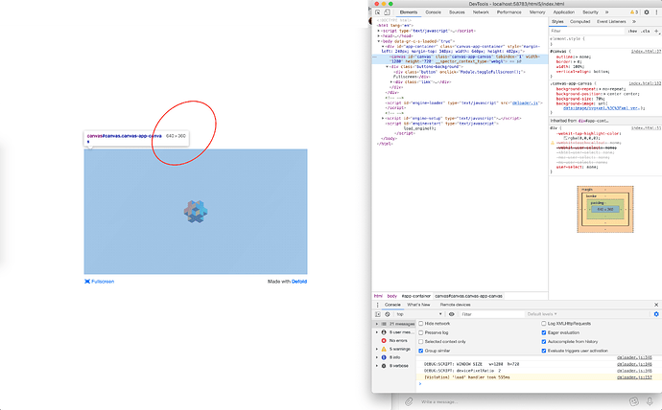Show more DevTools panels via chevron
The image size is (662, 410).
[607, 12]
